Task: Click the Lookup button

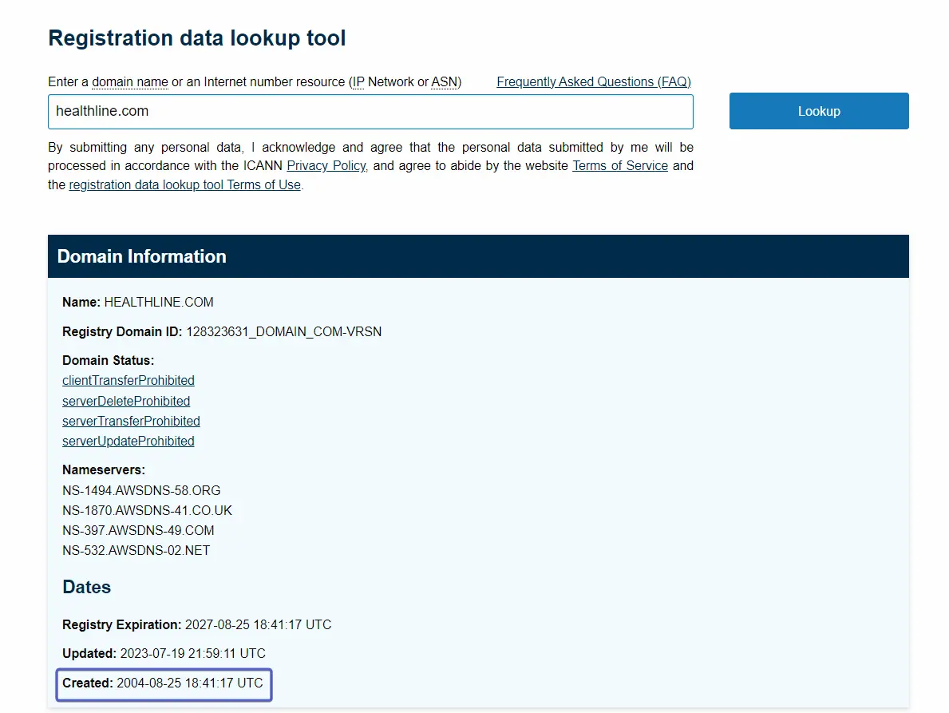Action: [818, 111]
